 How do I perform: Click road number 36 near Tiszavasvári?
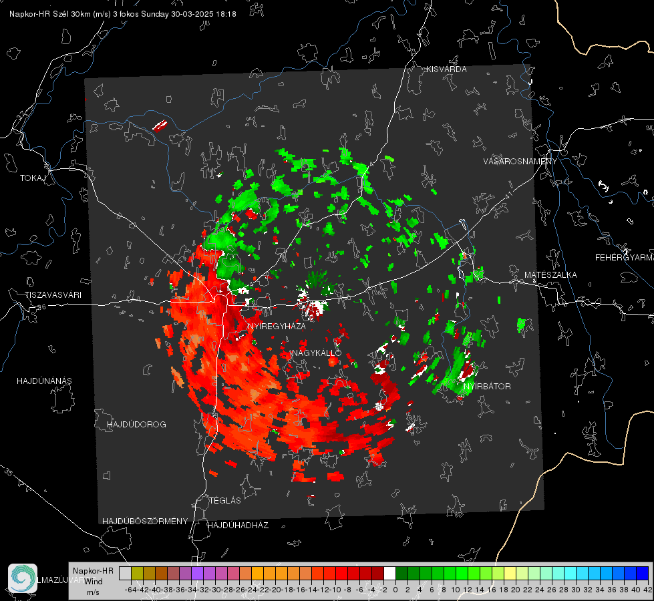click(41, 307)
